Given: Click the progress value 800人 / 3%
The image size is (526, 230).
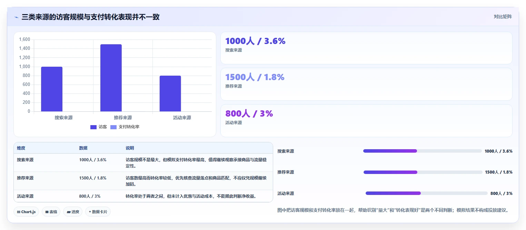Looking at the screenshot, I should coord(502,194).
